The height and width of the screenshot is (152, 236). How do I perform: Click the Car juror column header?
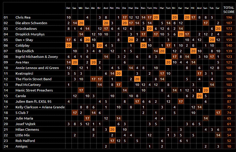point(218,8)
